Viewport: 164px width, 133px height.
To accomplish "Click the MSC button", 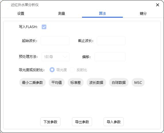I will (x=138, y=82).
